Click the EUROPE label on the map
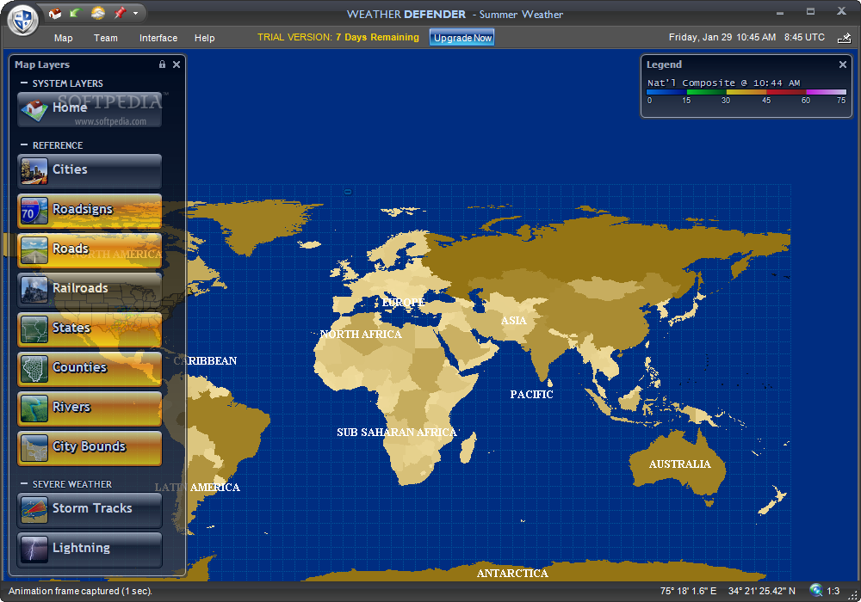The image size is (861, 602). (x=404, y=302)
